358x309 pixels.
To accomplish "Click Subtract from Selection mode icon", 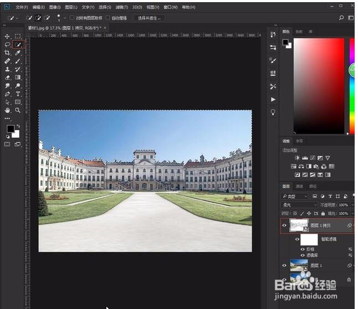I will pyautogui.click(x=47, y=18).
